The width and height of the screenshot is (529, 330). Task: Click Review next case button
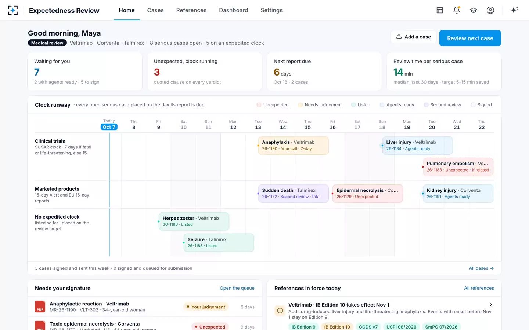[x=470, y=38]
